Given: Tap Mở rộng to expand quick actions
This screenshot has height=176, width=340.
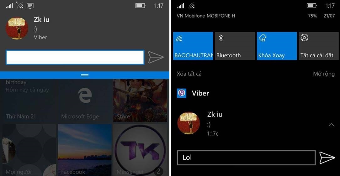Looking at the screenshot, I should tap(324, 74).
